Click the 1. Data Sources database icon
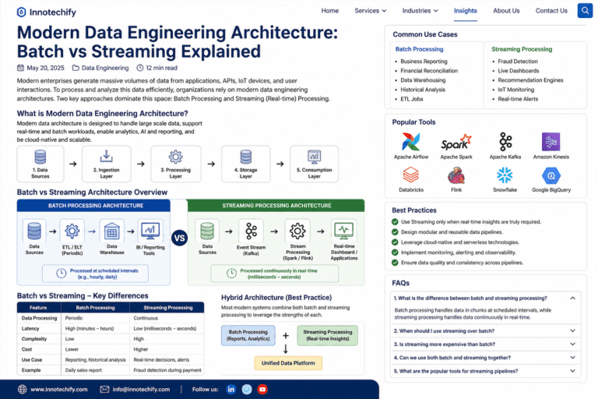598x399 pixels. point(40,157)
